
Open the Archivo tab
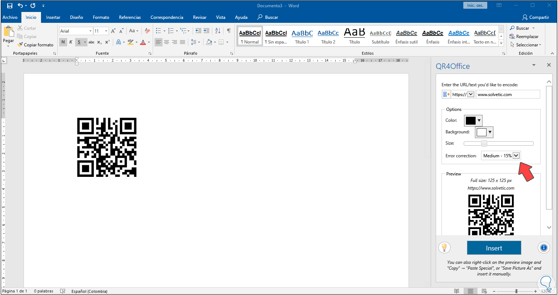click(10, 17)
